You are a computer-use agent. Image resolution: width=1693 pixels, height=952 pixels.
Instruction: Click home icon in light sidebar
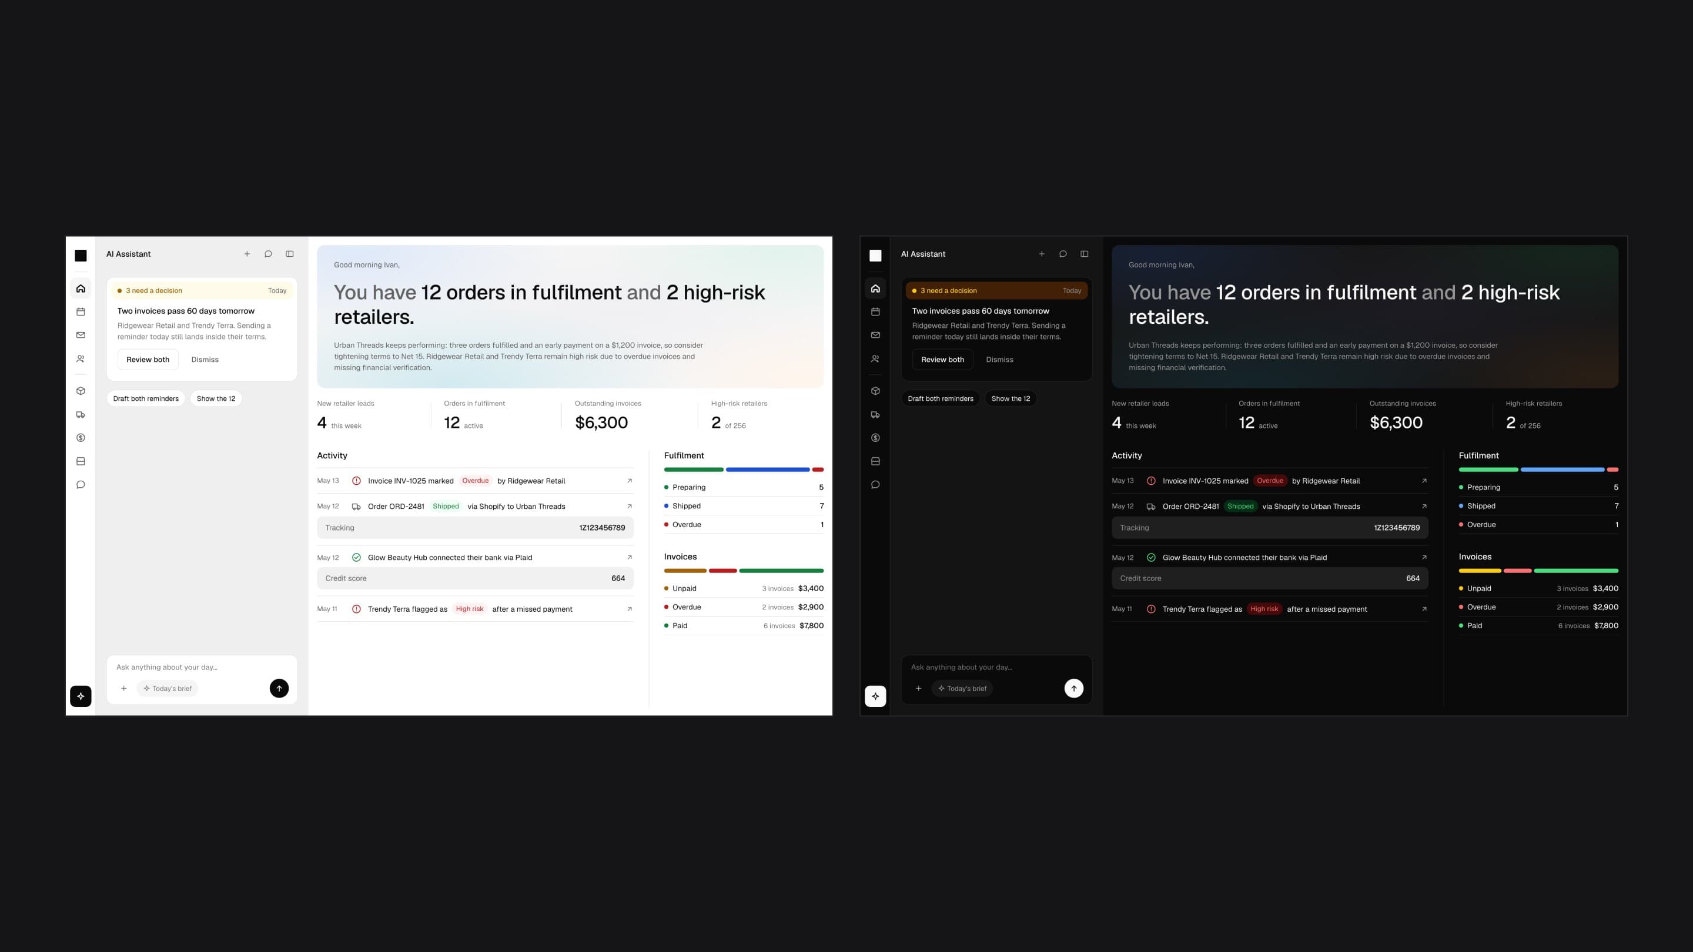[x=81, y=289]
